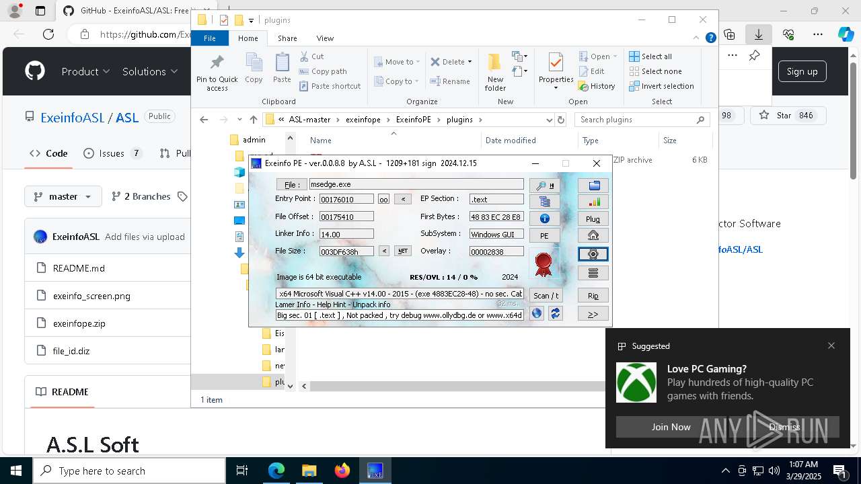861x484 pixels.
Task: Switch to the Home tab in Explorer
Action: [248, 38]
